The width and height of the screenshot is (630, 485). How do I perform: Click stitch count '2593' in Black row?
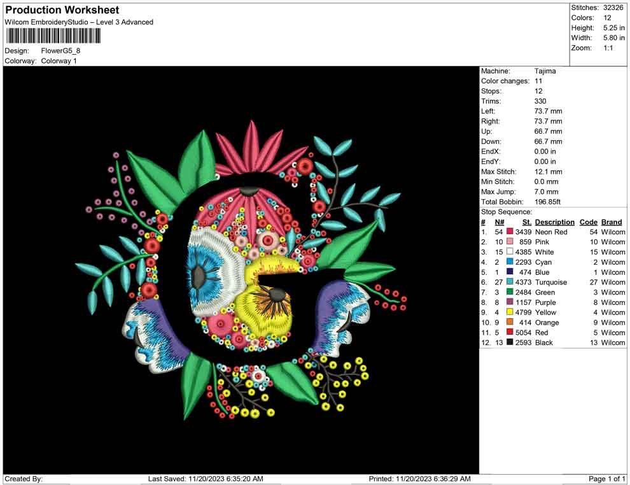pos(524,342)
